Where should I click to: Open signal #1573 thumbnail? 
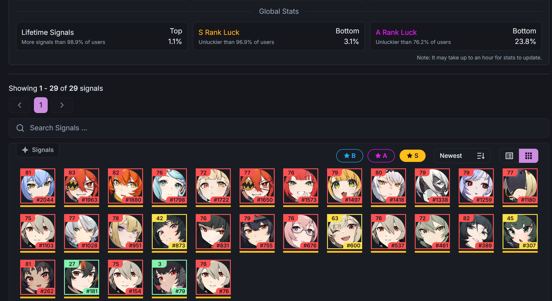[301, 186]
